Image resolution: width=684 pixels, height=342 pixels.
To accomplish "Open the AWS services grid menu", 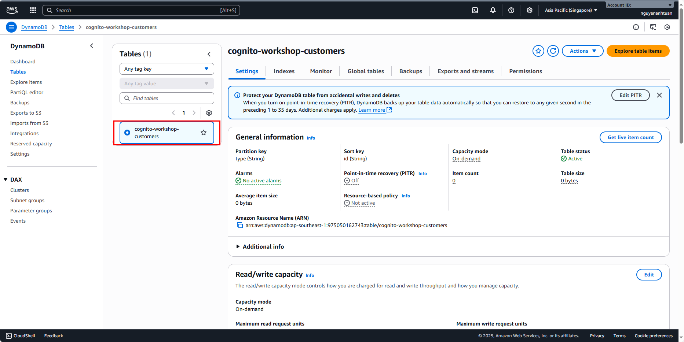I will pyautogui.click(x=33, y=10).
